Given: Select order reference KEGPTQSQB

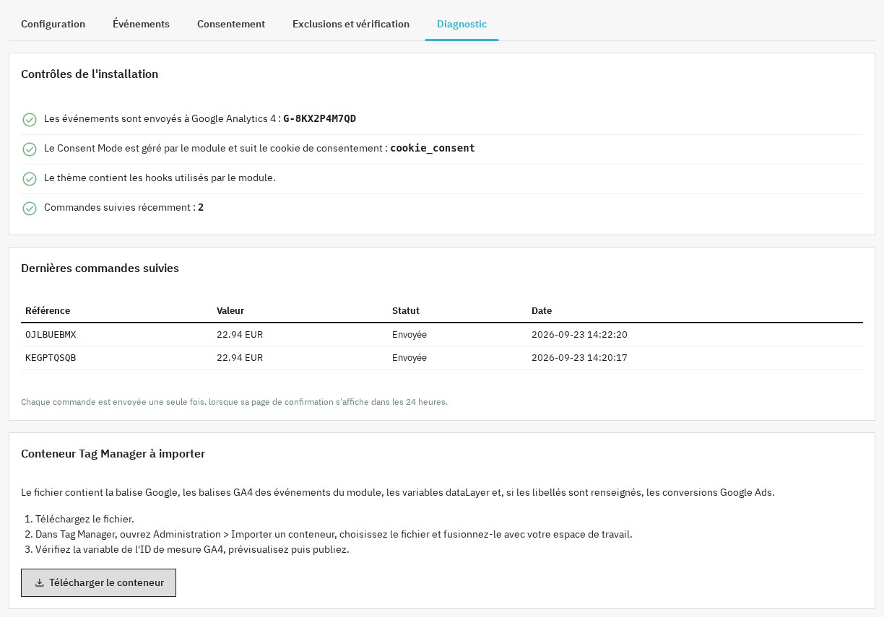Looking at the screenshot, I should [x=51, y=358].
